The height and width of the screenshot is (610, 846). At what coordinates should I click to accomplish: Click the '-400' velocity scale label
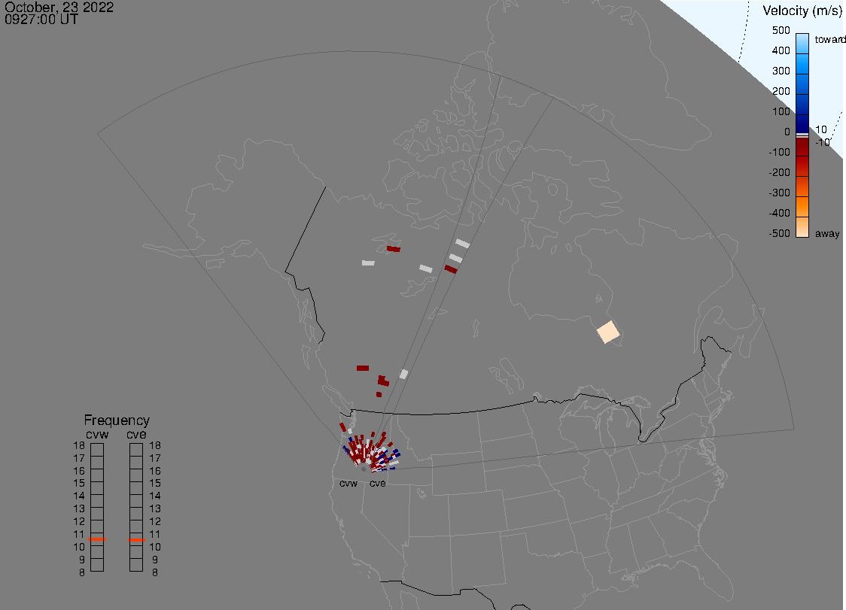pyautogui.click(x=779, y=213)
